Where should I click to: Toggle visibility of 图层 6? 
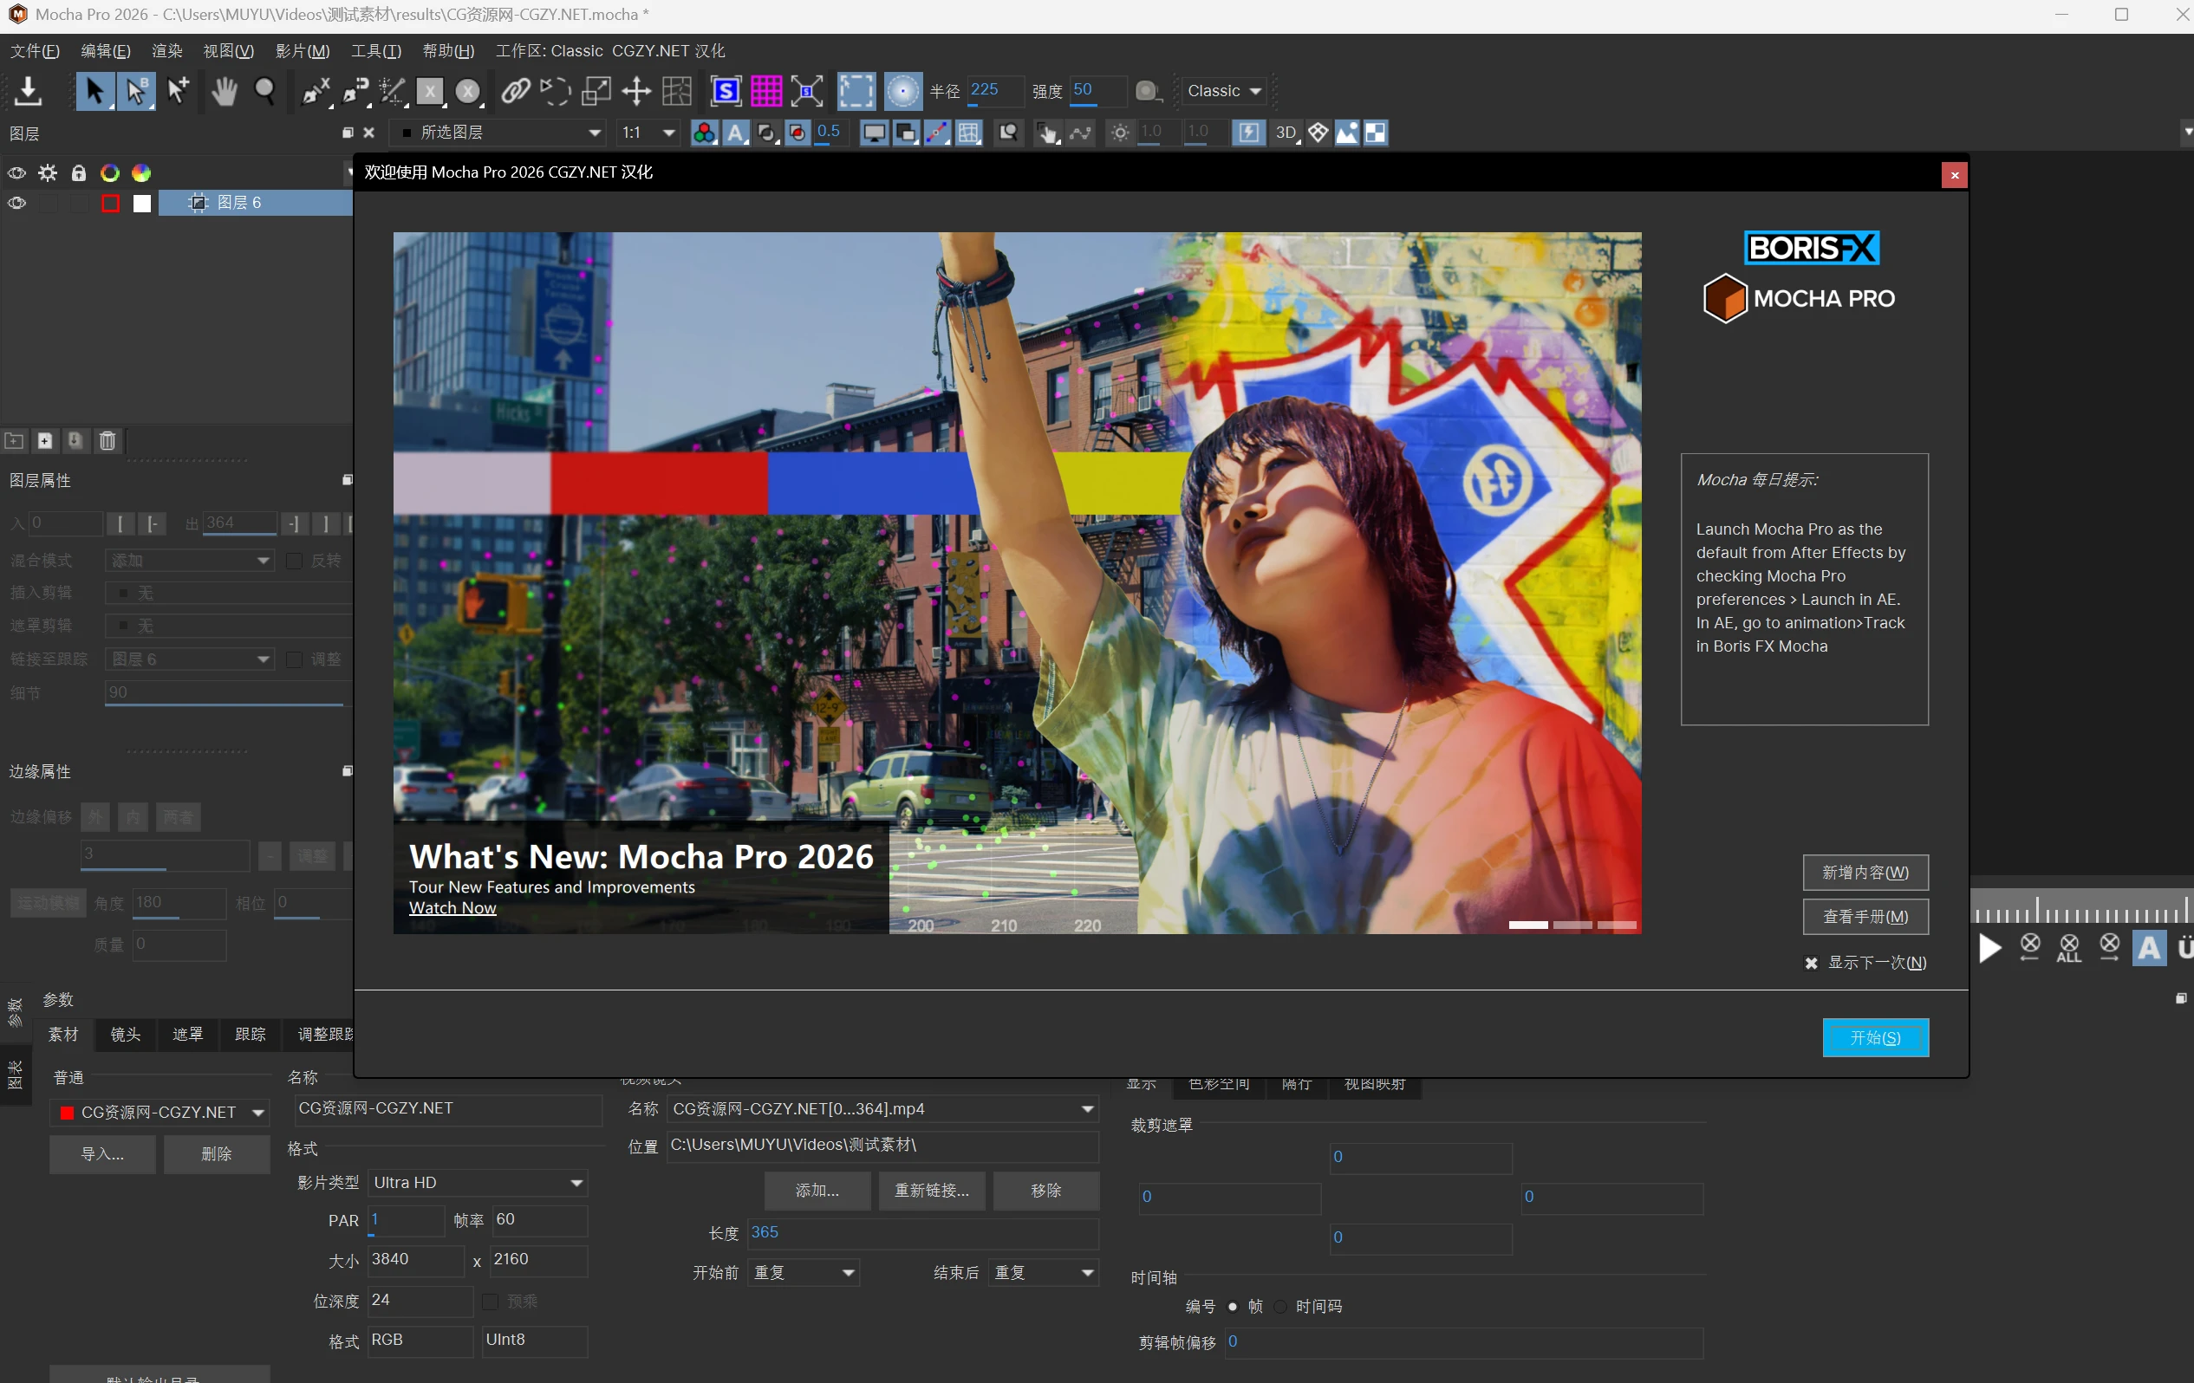[16, 203]
